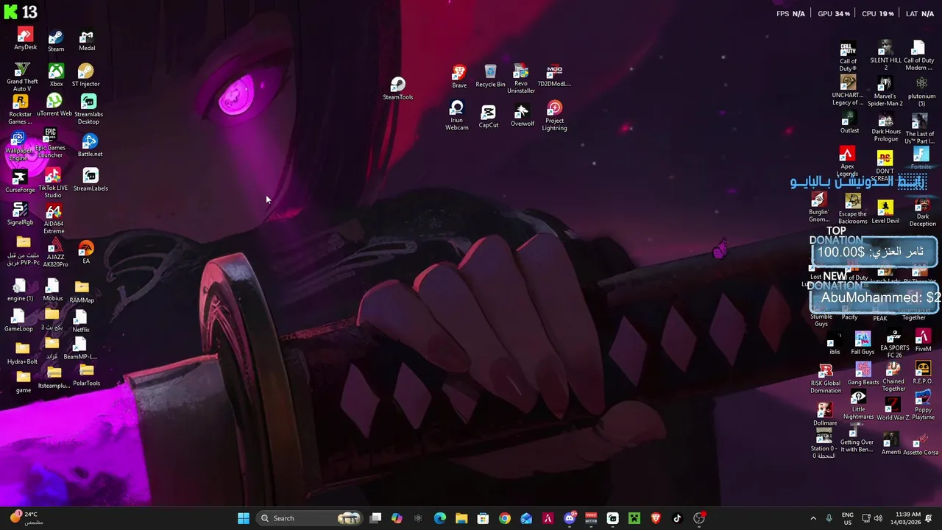Open the RAMMap folder icon
The image size is (942, 530).
(x=82, y=292)
